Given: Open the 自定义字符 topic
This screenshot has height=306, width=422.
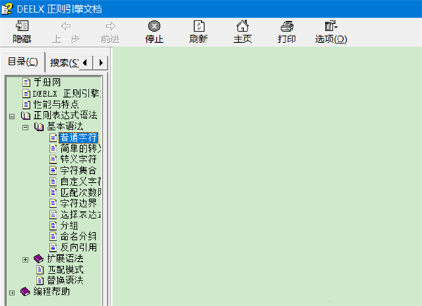Looking at the screenshot, I should pyautogui.click(x=80, y=181).
